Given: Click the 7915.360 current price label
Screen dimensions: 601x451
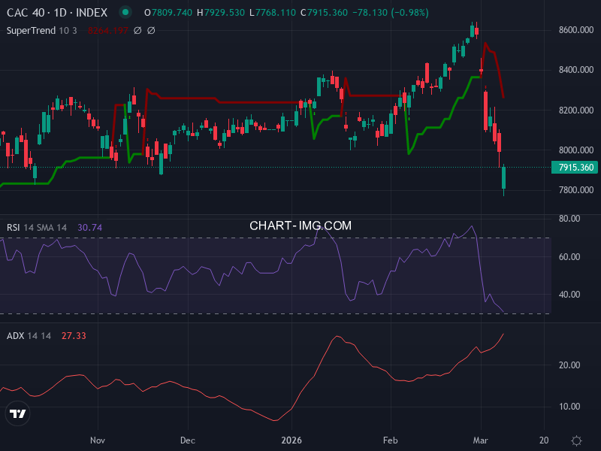Looking at the screenshot, I should [x=574, y=168].
